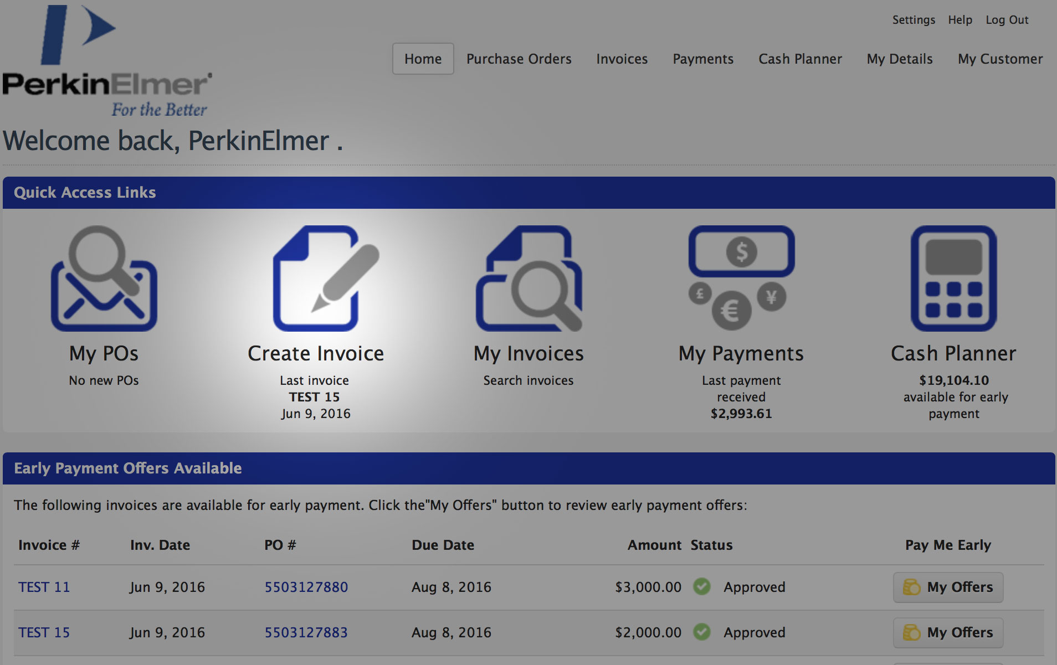Click the Status column header
Image resolution: width=1057 pixels, height=665 pixels.
point(712,545)
